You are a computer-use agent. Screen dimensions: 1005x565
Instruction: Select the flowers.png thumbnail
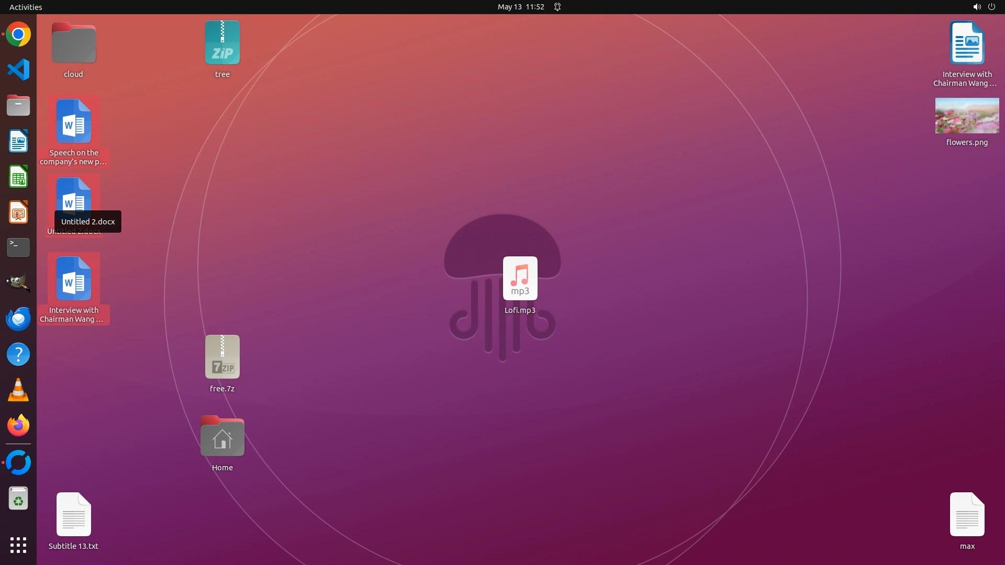pos(967,116)
